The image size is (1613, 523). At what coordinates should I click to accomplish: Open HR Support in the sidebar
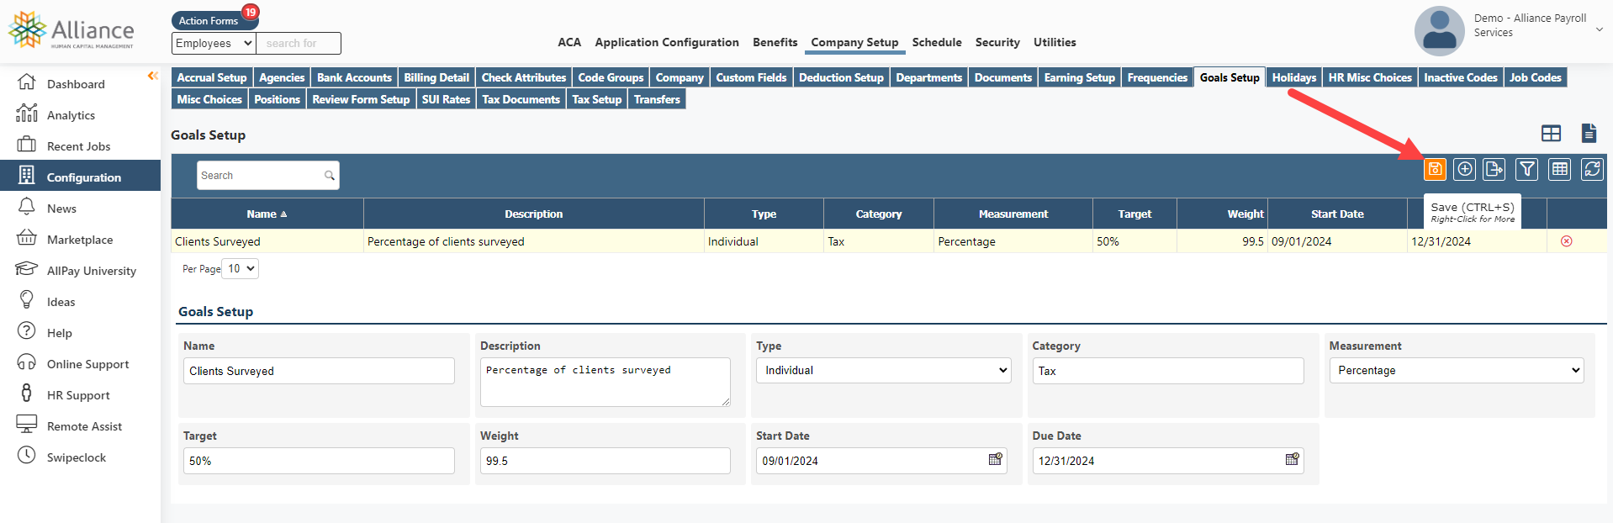pos(78,395)
